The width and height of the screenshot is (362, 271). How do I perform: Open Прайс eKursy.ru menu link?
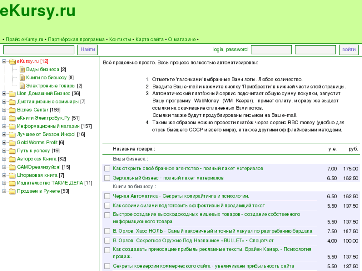24,39
